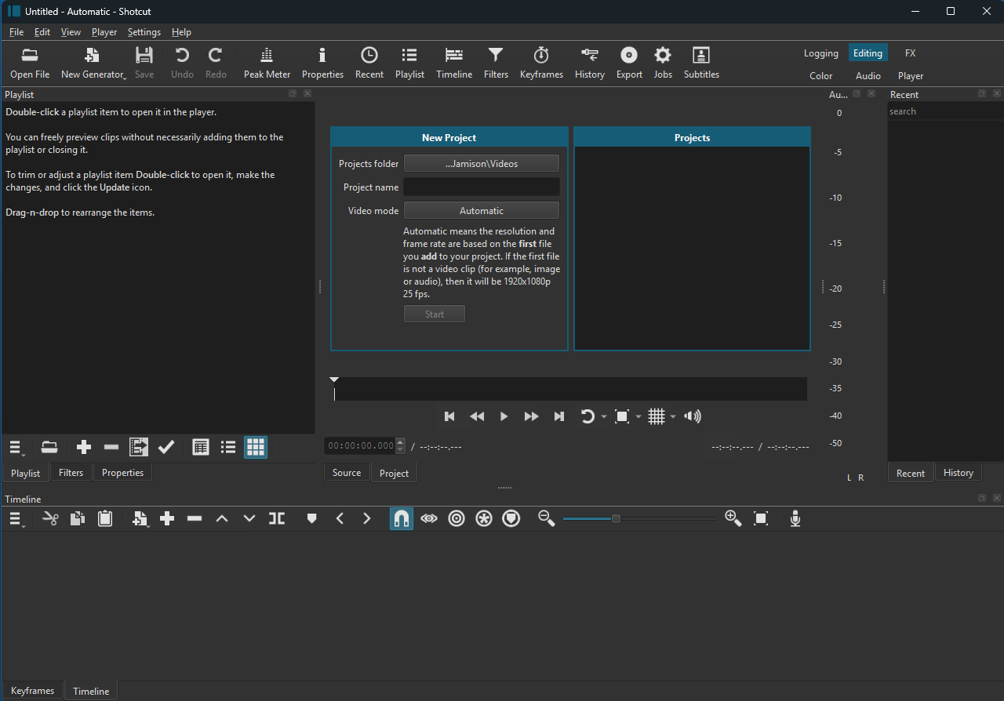1004x701 pixels.
Task: Expand the player grid options arrow
Action: pos(673,417)
